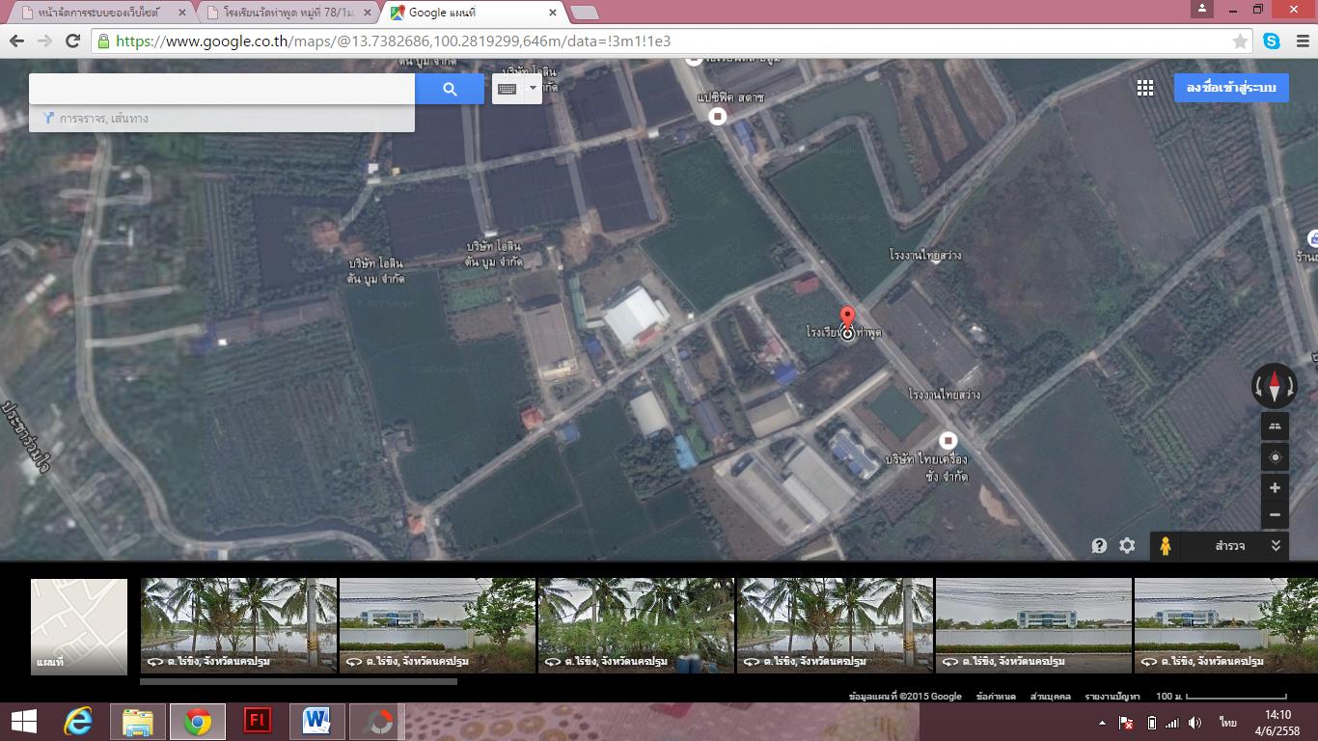Open the help question mark icon
Screen dimensions: 1318x741
click(1099, 546)
